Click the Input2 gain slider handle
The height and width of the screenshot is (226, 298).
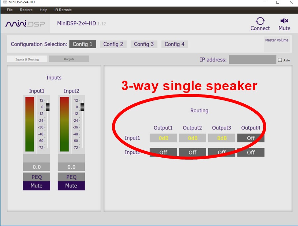point(82,107)
